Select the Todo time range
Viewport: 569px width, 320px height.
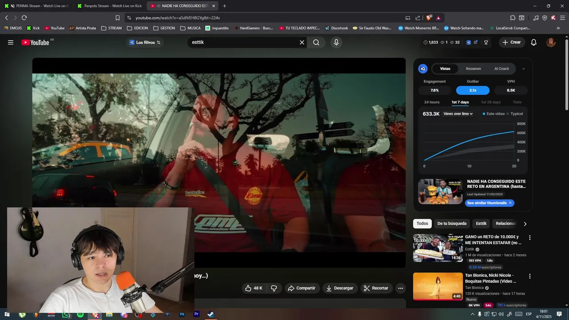(x=517, y=102)
